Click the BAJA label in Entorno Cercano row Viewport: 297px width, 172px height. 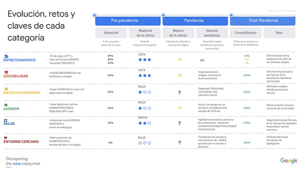[x=142, y=138]
